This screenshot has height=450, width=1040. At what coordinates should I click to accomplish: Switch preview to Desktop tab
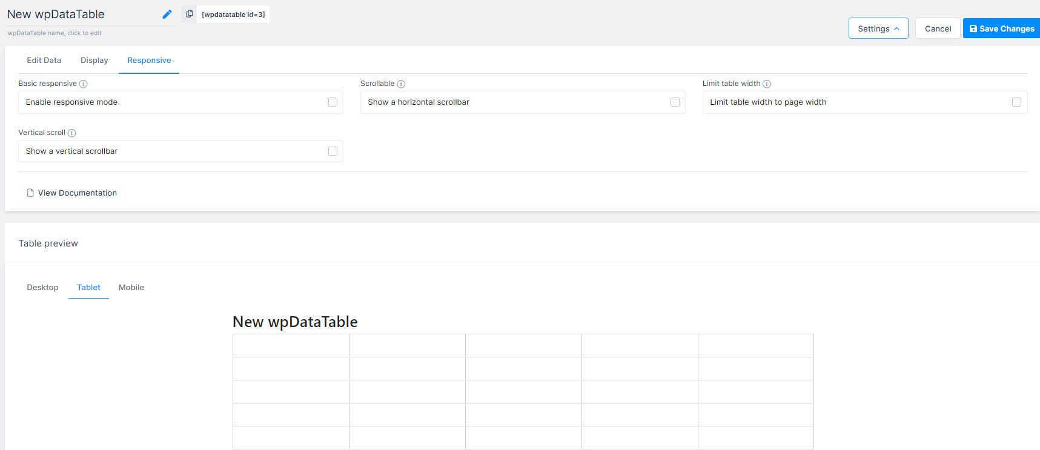42,287
